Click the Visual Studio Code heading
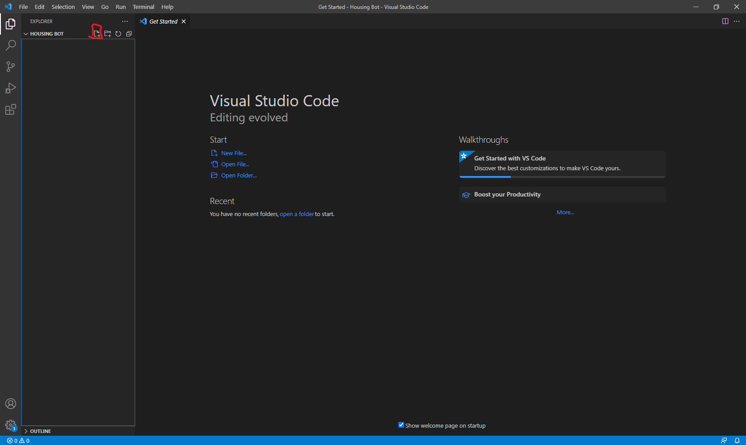 coord(274,101)
